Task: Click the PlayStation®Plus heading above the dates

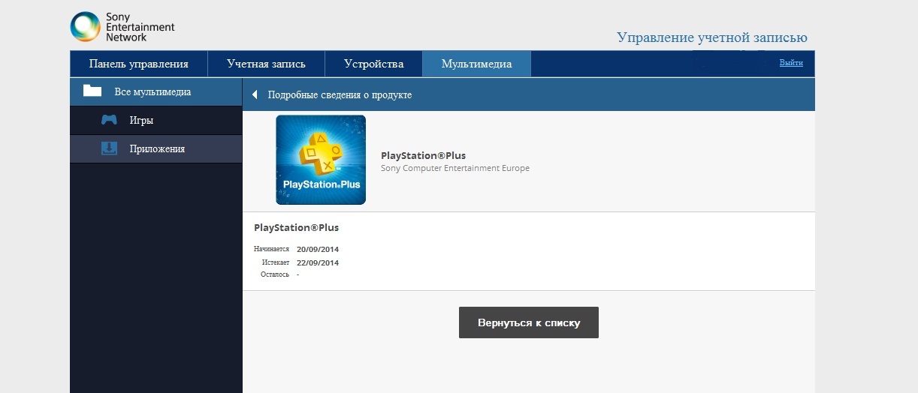Action: pyautogui.click(x=296, y=227)
